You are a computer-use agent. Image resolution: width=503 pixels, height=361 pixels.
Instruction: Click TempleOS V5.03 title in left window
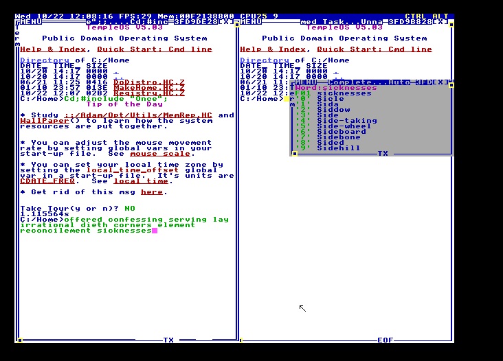pos(124,27)
